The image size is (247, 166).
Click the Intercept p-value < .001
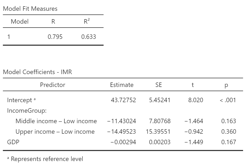(227, 100)
